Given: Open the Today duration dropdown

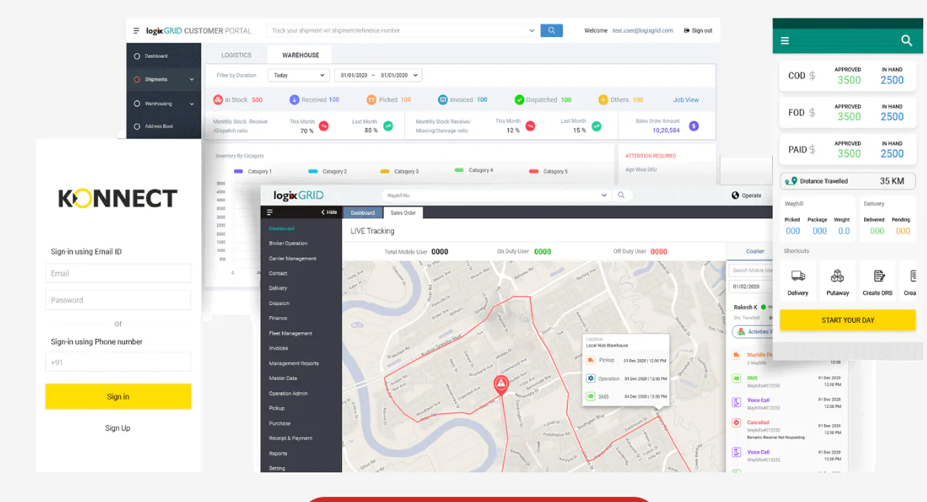Looking at the screenshot, I should [298, 75].
